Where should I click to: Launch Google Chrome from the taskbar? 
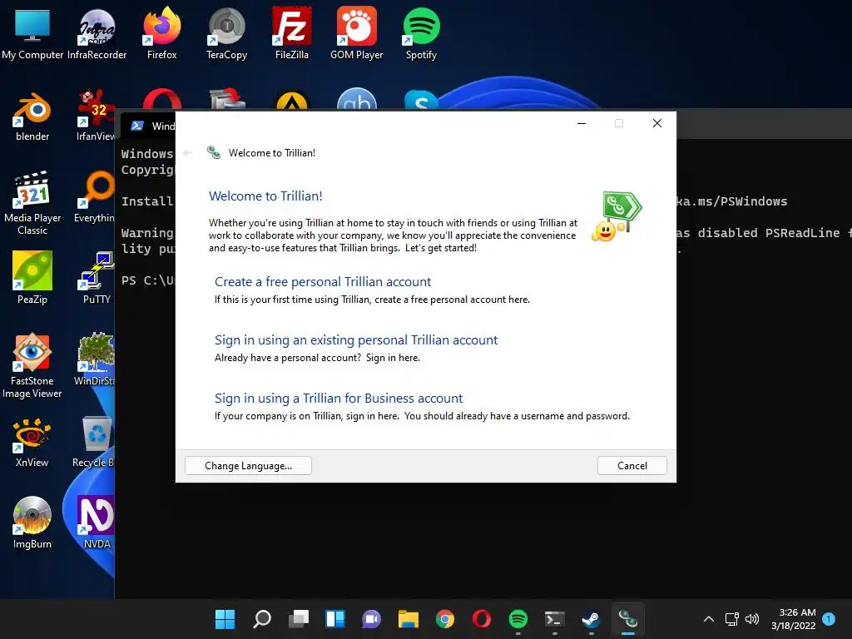pyautogui.click(x=445, y=619)
